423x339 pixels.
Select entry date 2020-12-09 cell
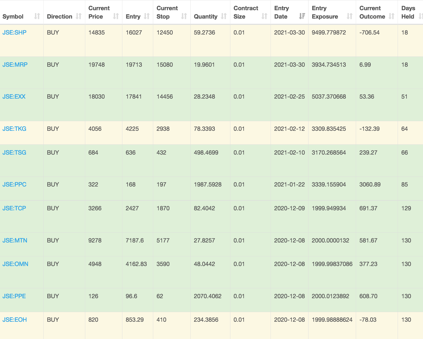pyautogui.click(x=289, y=208)
